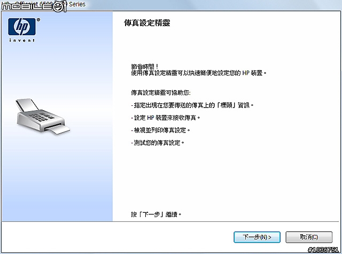Click the 按「下一步」繼續 instruction text
Image resolution: width=342 pixels, height=254 pixels.
156,214
